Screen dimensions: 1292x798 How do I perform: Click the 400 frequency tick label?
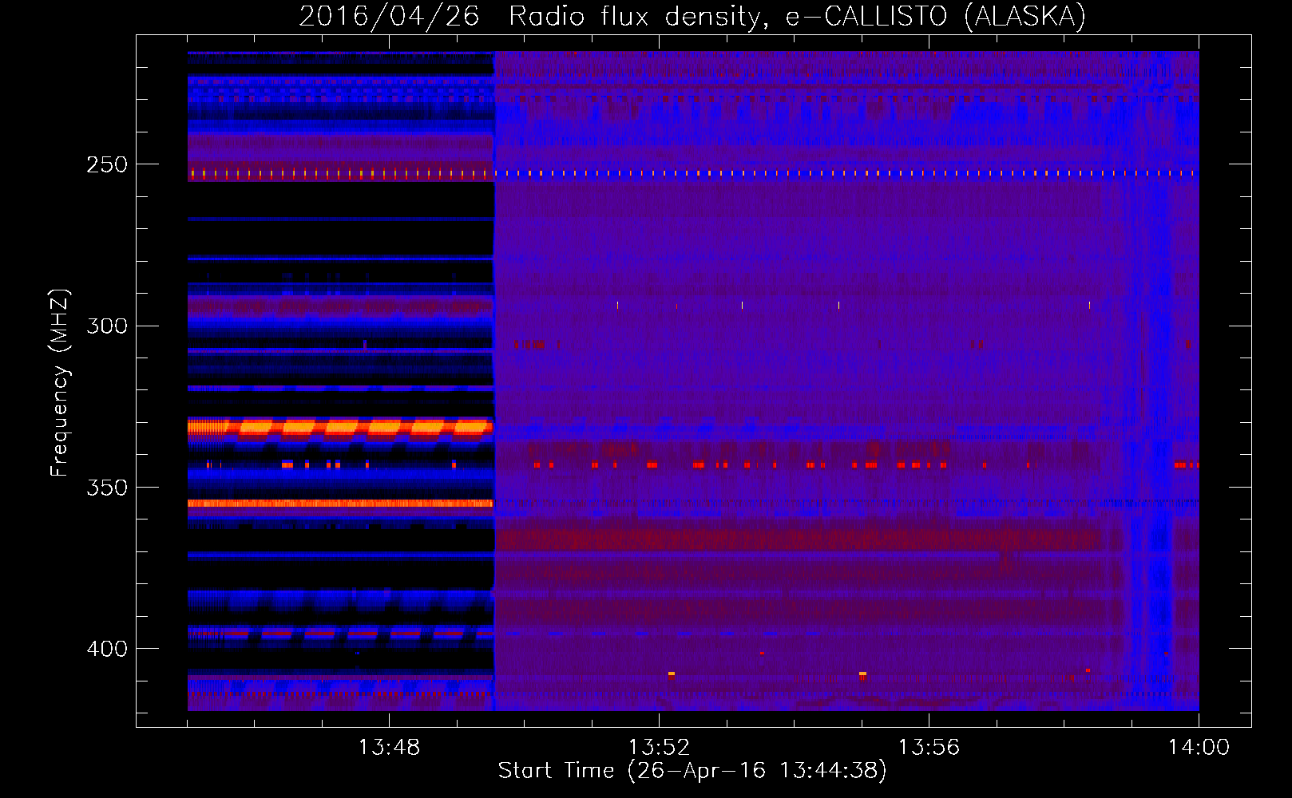point(107,649)
